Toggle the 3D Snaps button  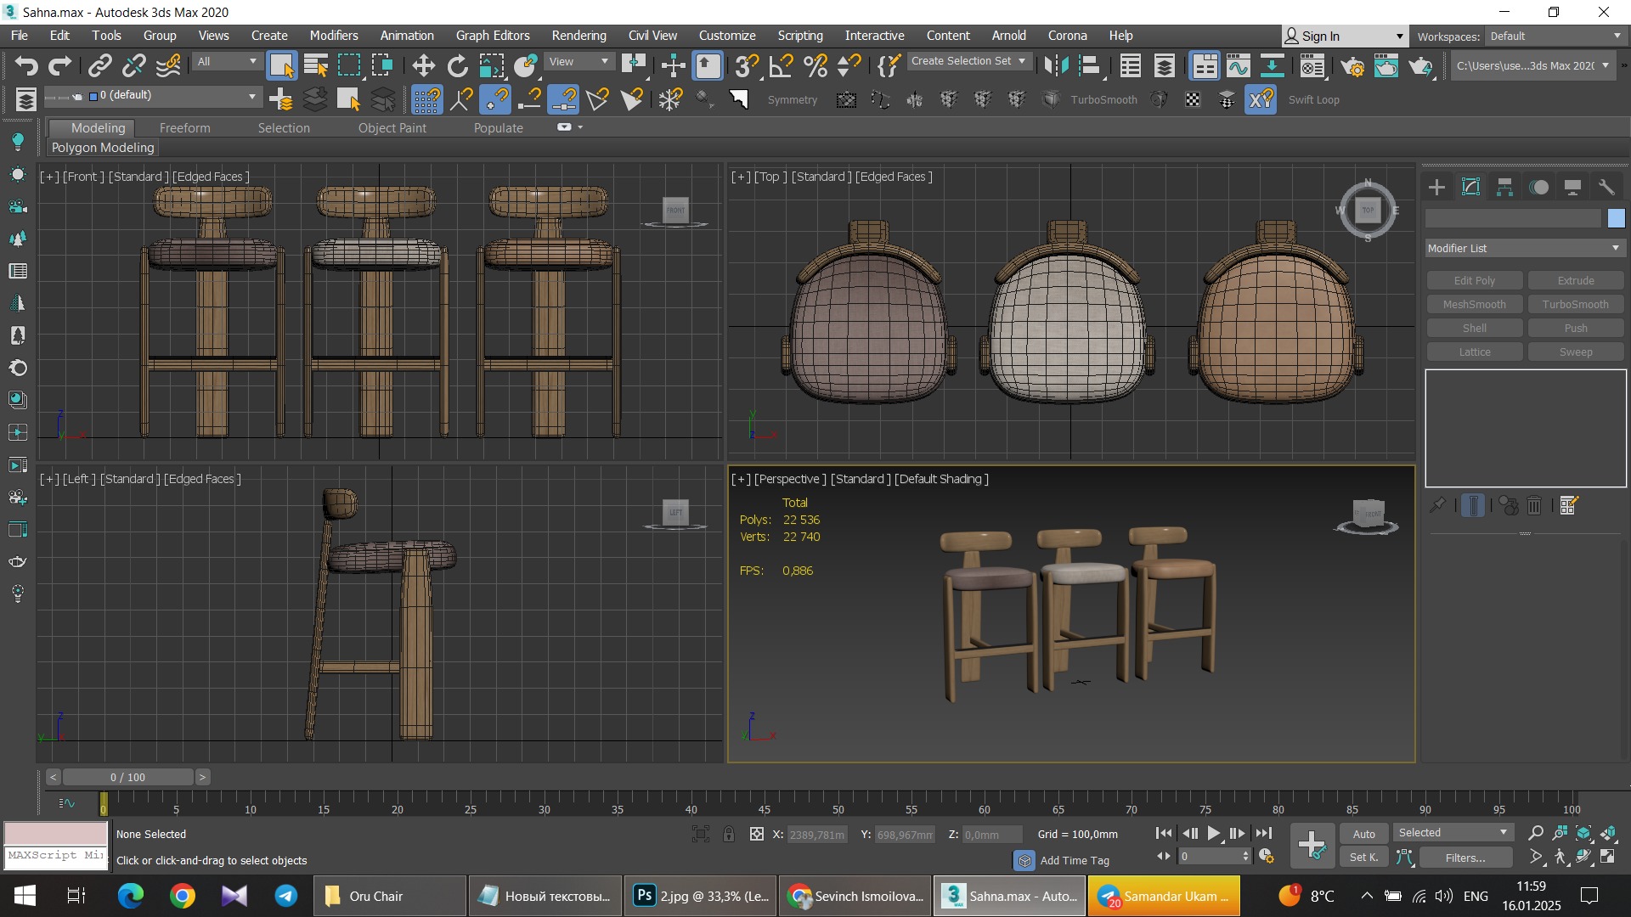tap(747, 65)
